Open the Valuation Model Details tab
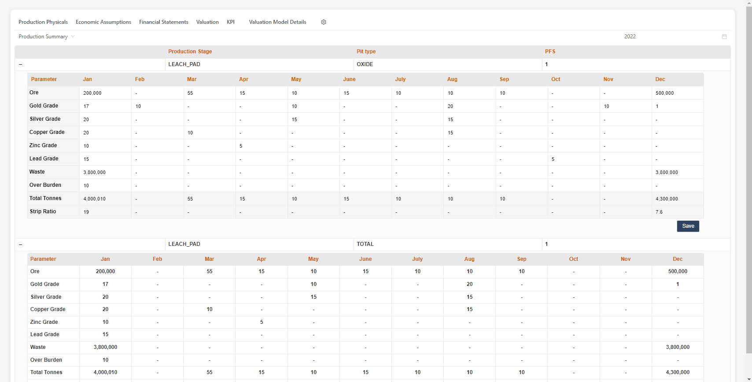 click(277, 22)
